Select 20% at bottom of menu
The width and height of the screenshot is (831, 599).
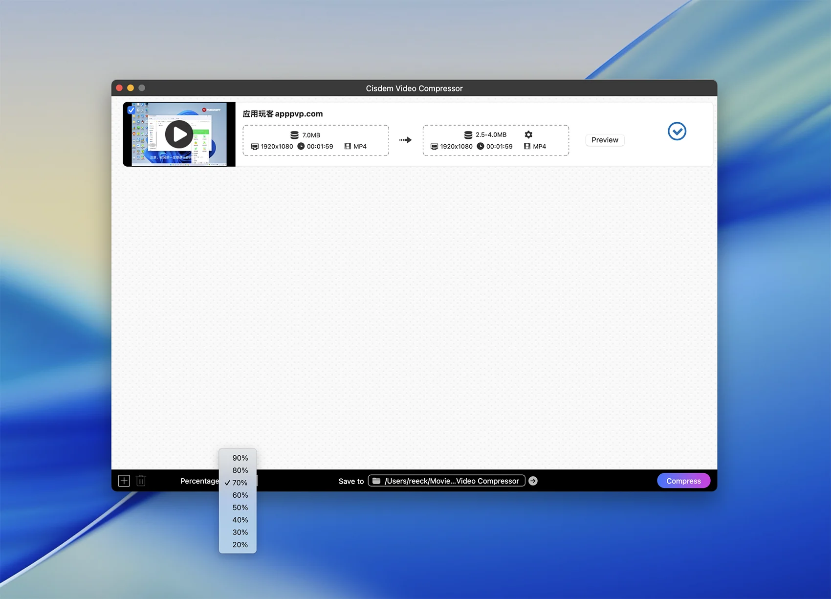click(x=240, y=545)
